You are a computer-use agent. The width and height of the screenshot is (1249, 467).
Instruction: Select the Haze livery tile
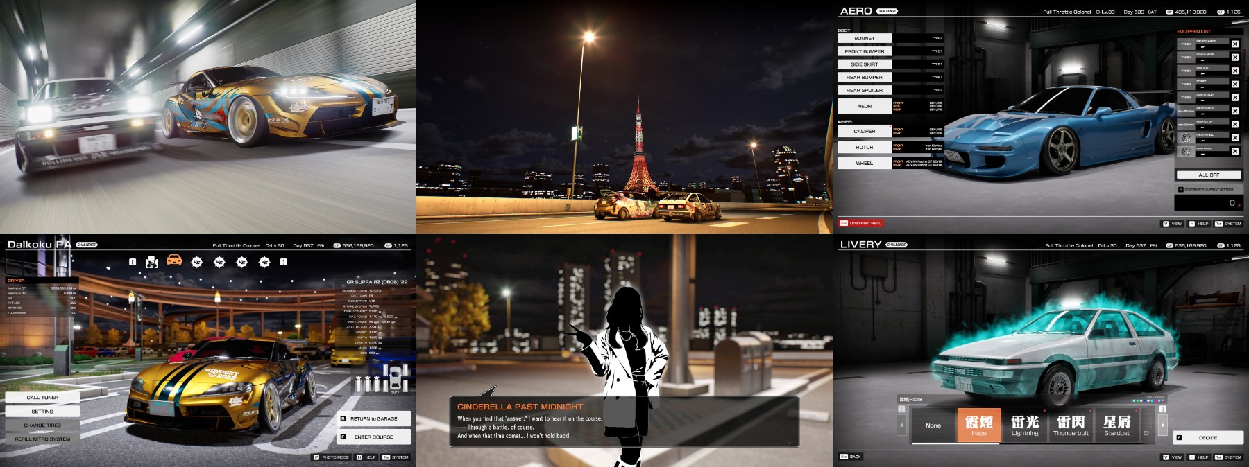(978, 425)
